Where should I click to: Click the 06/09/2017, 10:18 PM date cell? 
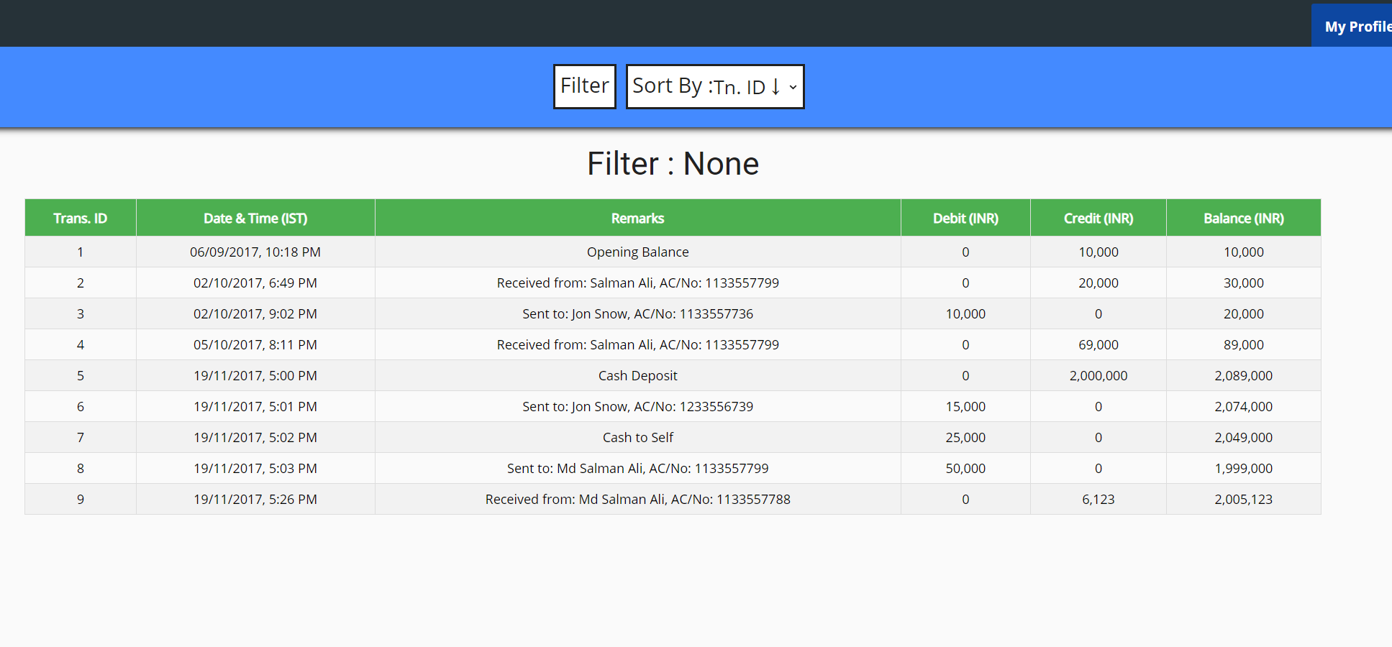255,252
